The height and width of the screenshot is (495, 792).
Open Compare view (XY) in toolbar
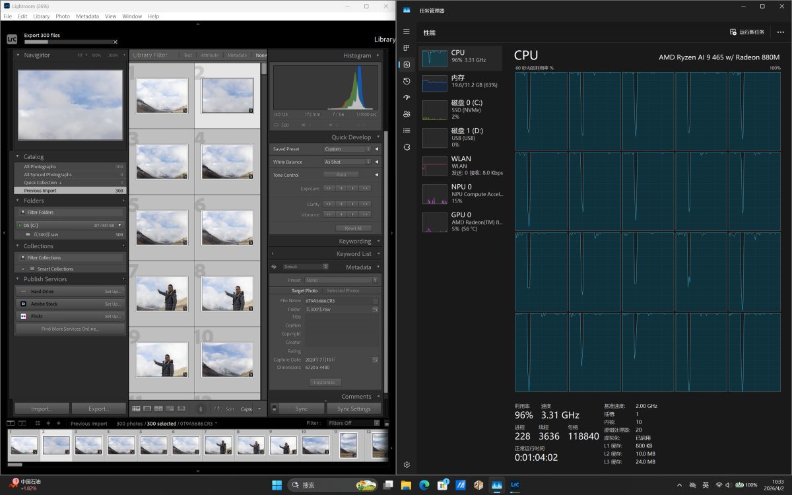click(159, 409)
